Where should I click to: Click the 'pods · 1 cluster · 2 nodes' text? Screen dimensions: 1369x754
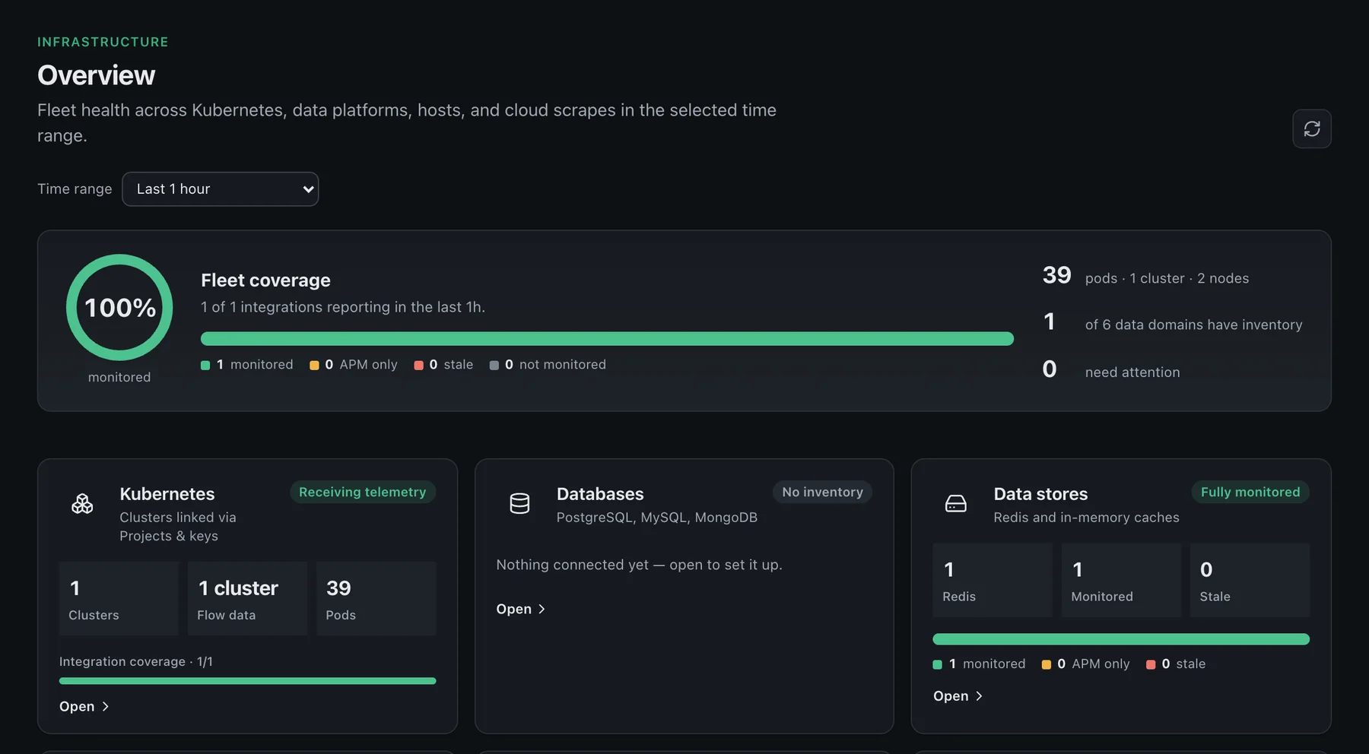(1167, 278)
